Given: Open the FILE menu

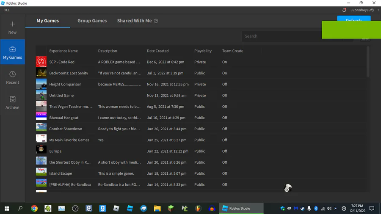Looking at the screenshot, I should click(6, 10).
